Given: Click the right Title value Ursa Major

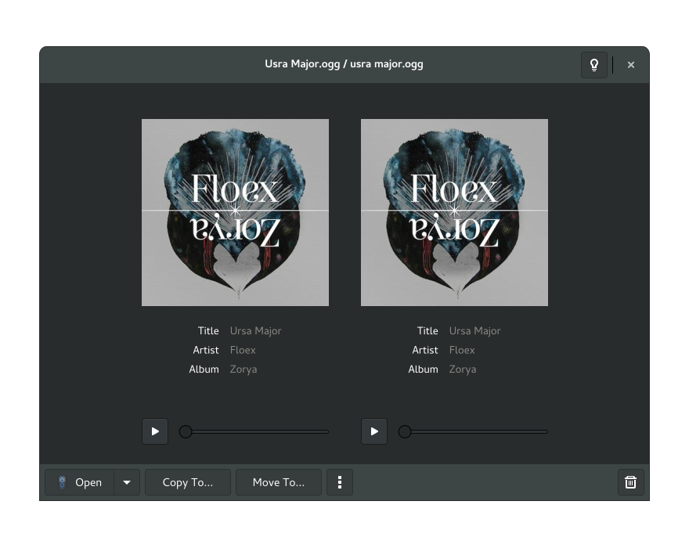Looking at the screenshot, I should pyautogui.click(x=475, y=331).
